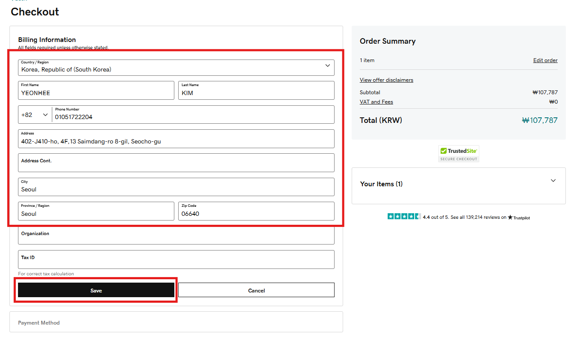The image size is (577, 337).
Task: Click the 'For correct tax calculation' hint
Action: point(46,274)
